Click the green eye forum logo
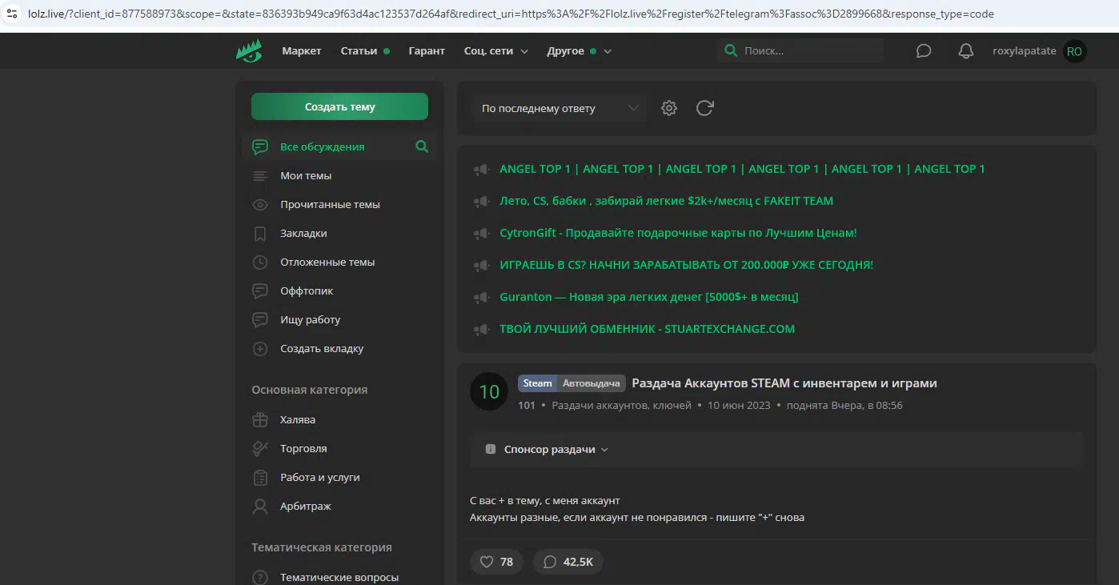This screenshot has height=585, width=1119. tap(249, 50)
